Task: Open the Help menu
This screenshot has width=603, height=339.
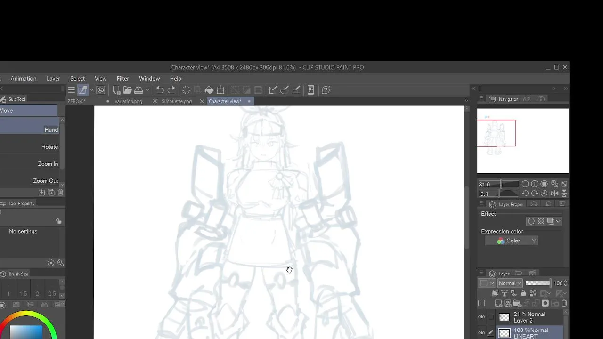Action: coord(176,79)
